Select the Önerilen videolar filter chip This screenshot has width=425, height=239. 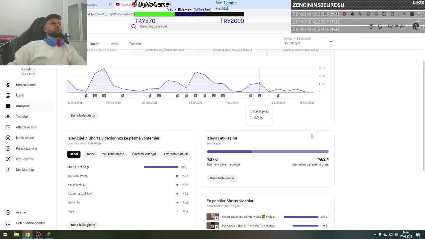(144, 154)
